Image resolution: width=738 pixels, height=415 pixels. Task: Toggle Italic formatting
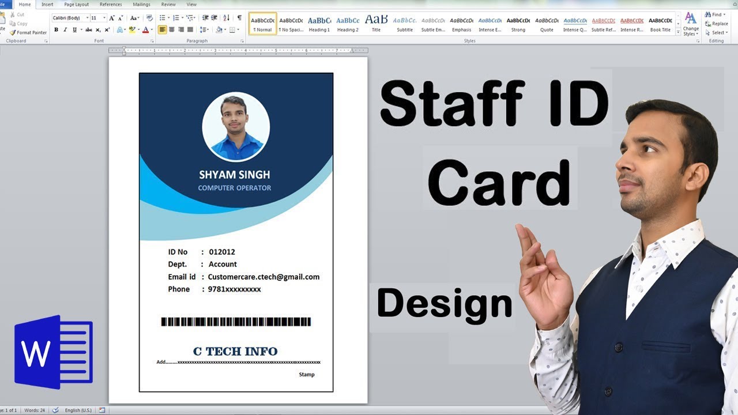(x=65, y=29)
